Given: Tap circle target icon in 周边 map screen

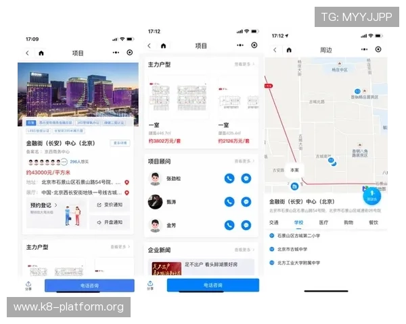Looking at the screenshot, I should 378,49.
